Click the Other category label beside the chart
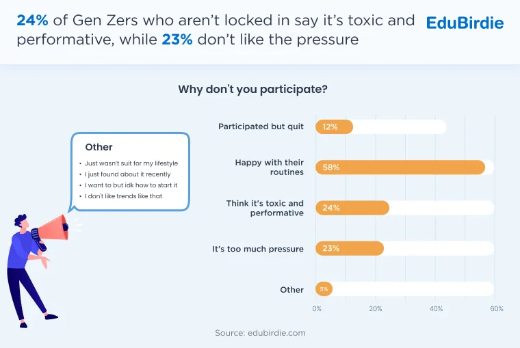 (292, 290)
